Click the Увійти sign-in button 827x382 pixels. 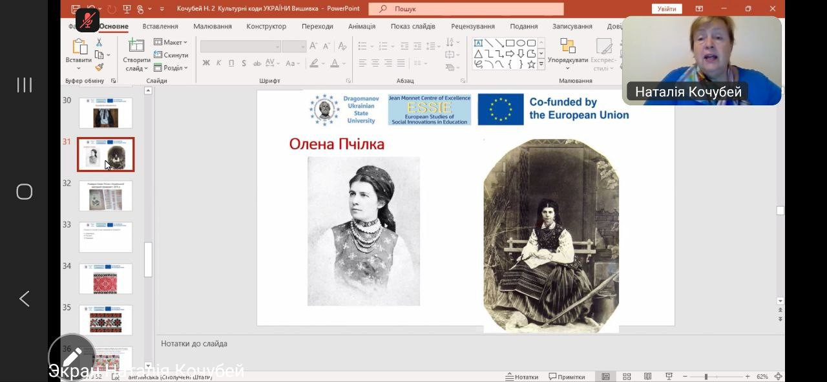coord(666,8)
